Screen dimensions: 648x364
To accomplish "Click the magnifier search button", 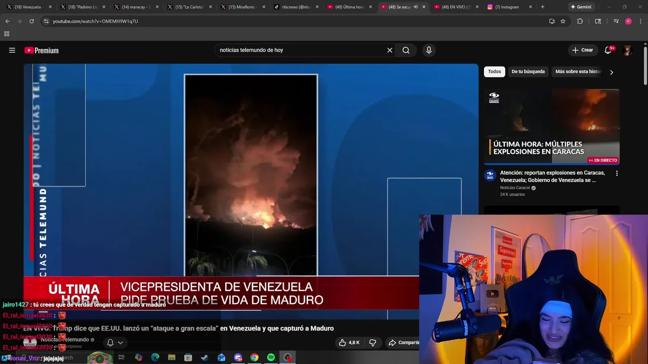I will pos(406,50).
